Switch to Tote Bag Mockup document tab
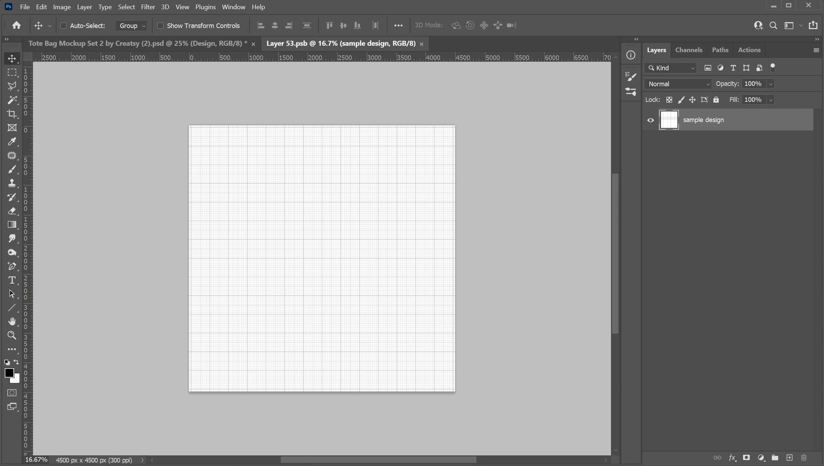Screen dimensions: 824x466 click(x=137, y=43)
